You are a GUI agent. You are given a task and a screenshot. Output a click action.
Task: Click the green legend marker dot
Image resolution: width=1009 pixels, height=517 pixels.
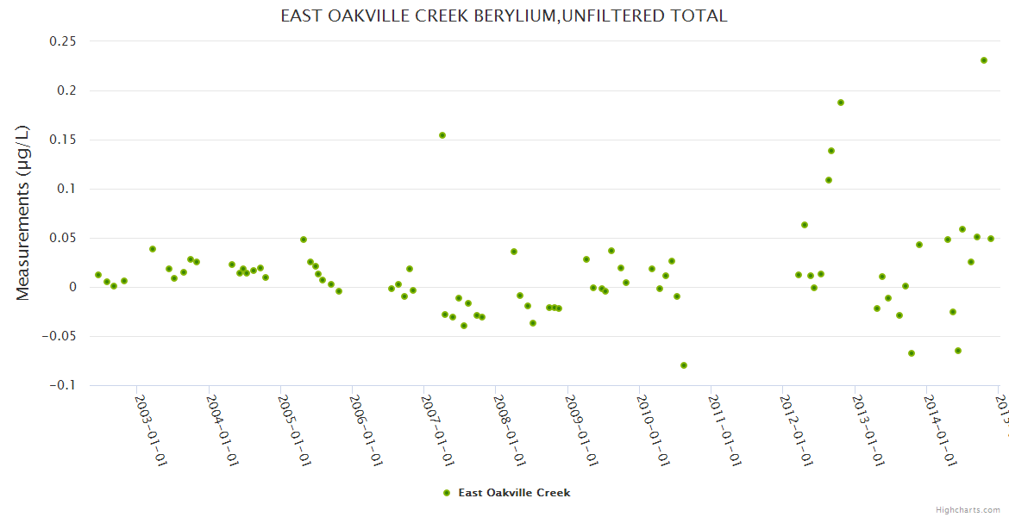point(446,493)
